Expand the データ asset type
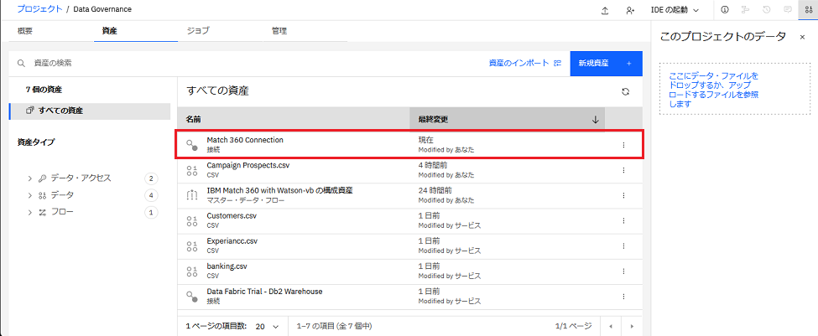This screenshot has width=818, height=336. (30, 195)
